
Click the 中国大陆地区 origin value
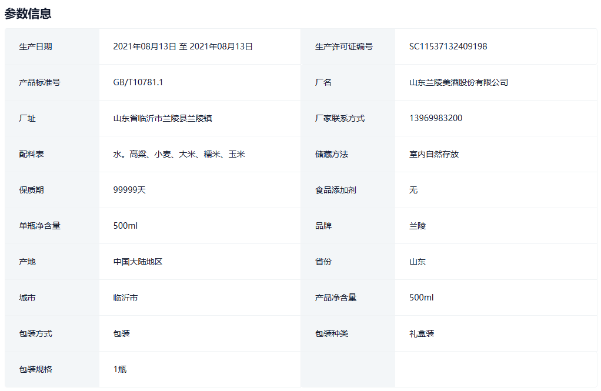click(x=138, y=262)
